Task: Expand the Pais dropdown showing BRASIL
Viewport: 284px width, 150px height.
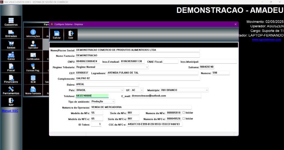Action: pos(122,90)
